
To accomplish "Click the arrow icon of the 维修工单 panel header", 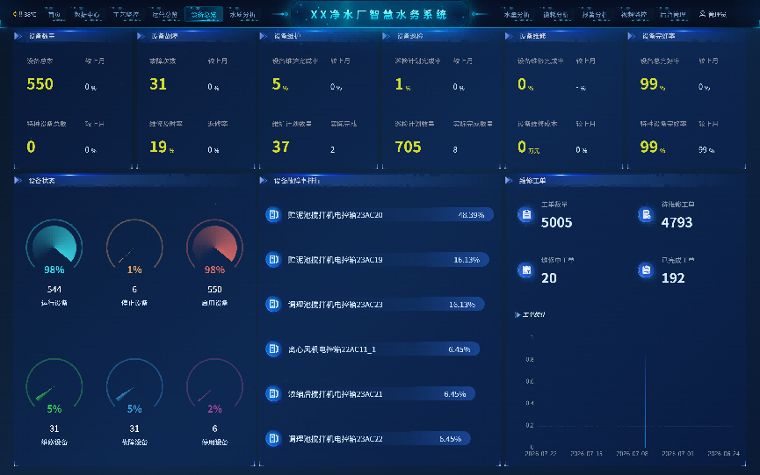I will pos(509,180).
